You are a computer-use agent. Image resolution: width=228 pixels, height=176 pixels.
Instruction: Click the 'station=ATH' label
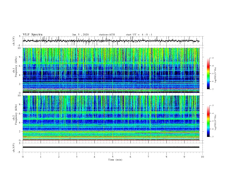(107, 35)
